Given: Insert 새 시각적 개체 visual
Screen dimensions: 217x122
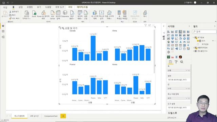Looking at the screenshot, I should tap(95, 15).
